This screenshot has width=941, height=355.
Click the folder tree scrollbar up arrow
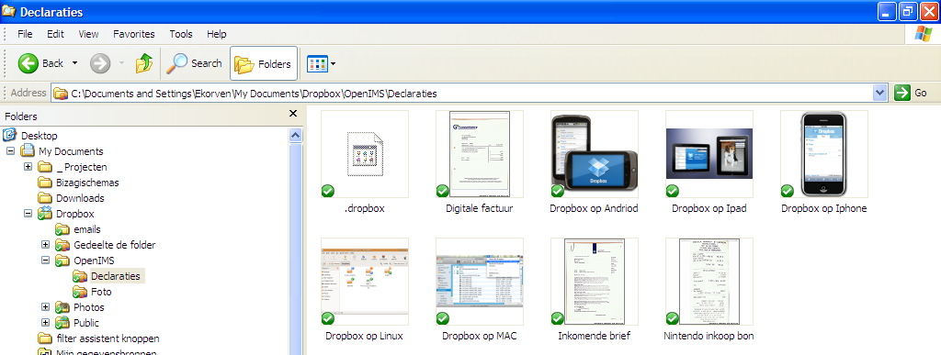tap(295, 135)
